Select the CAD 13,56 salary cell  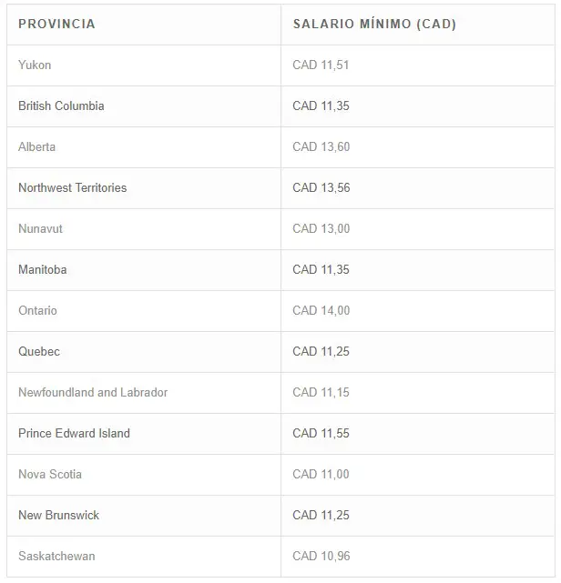(x=321, y=187)
